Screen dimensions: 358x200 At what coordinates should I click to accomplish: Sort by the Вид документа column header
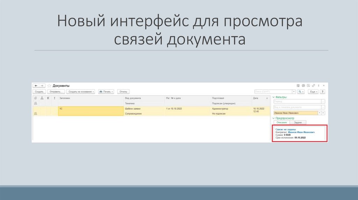(x=144, y=98)
